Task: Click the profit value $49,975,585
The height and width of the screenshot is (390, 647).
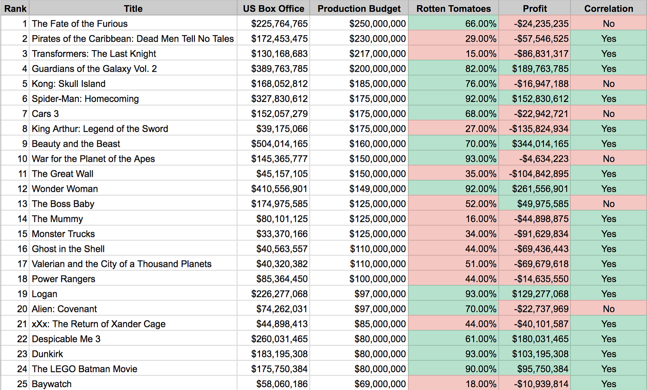Action: pos(535,203)
